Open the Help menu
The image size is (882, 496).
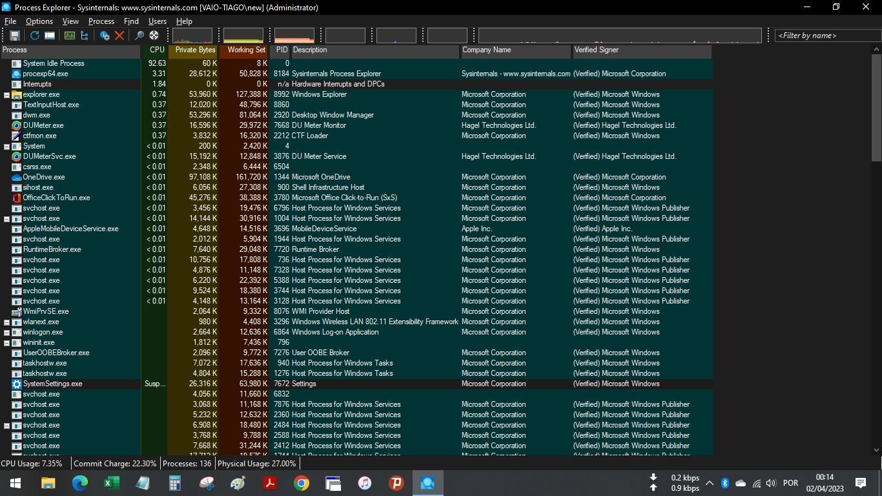pyautogui.click(x=184, y=21)
